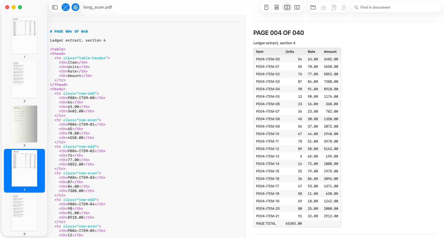Click the copy documents icon
This screenshot has width=444, height=238.
click(x=334, y=7)
